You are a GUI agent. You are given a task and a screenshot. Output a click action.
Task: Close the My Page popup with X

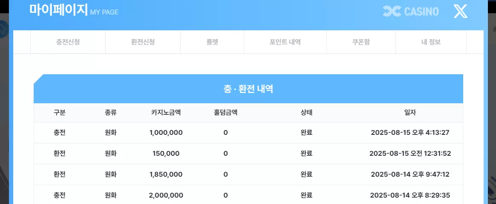(x=460, y=12)
